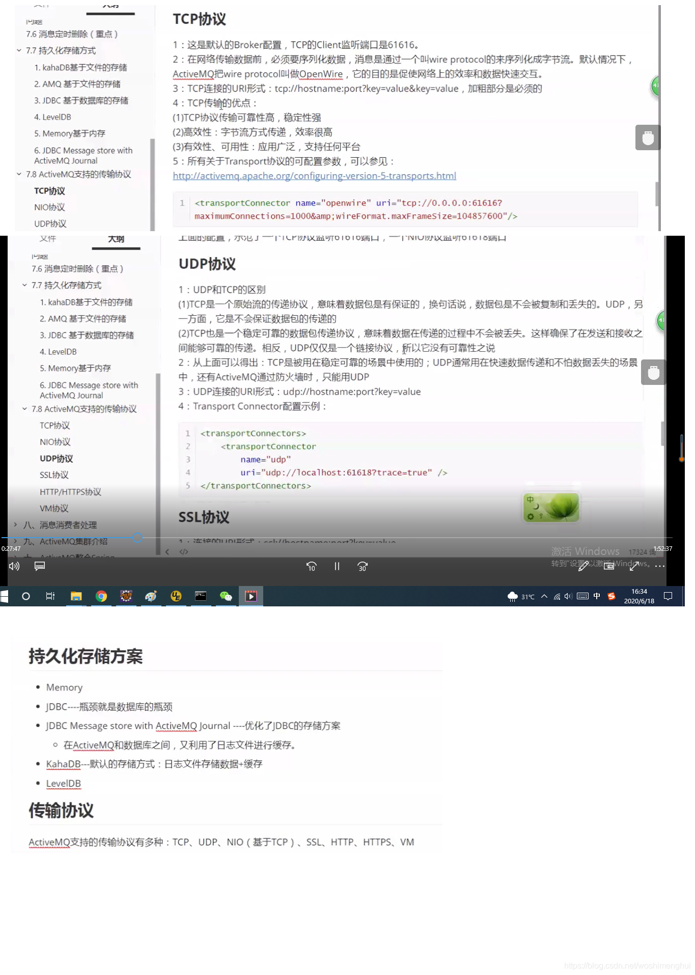695x975 pixels.
Task: Open the system volume tray icon
Action: tap(569, 597)
